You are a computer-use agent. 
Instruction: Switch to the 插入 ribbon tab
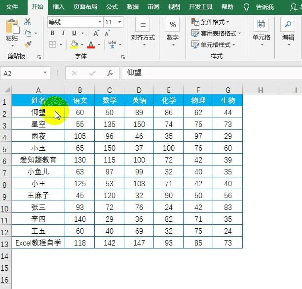coord(58,7)
